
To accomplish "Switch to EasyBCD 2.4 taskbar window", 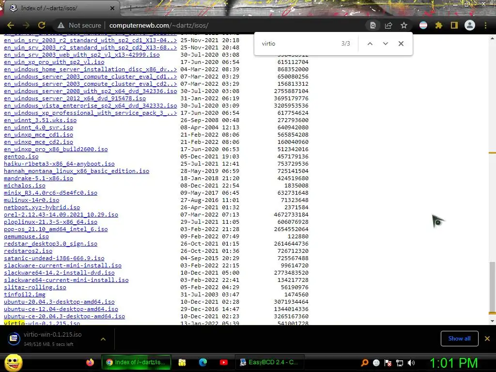I will [269, 362].
